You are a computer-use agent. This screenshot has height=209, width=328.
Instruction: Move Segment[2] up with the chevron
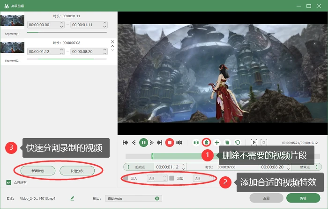pyautogui.click(x=112, y=46)
